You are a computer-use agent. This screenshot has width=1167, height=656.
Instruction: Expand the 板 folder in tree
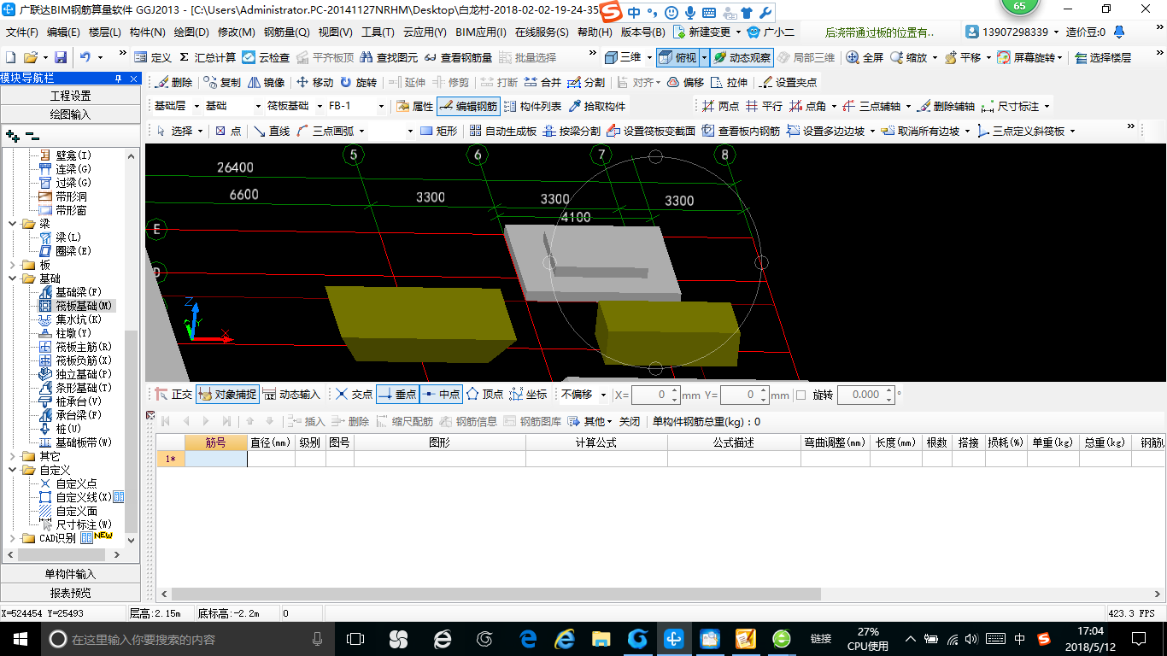click(13, 265)
